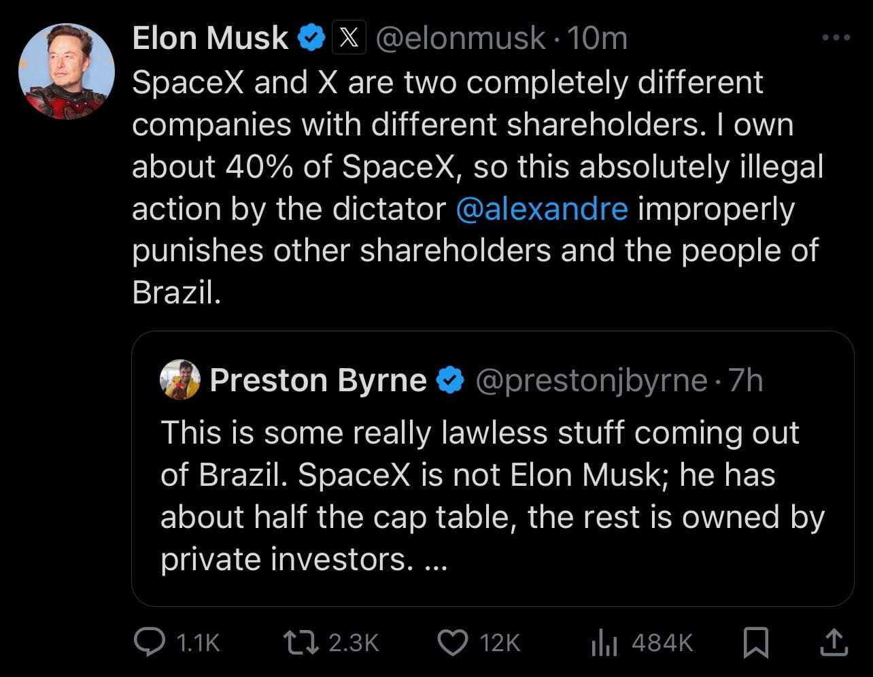Viewport: 873px width, 677px height.
Task: Click the @alexandre mention link
Action: [542, 209]
